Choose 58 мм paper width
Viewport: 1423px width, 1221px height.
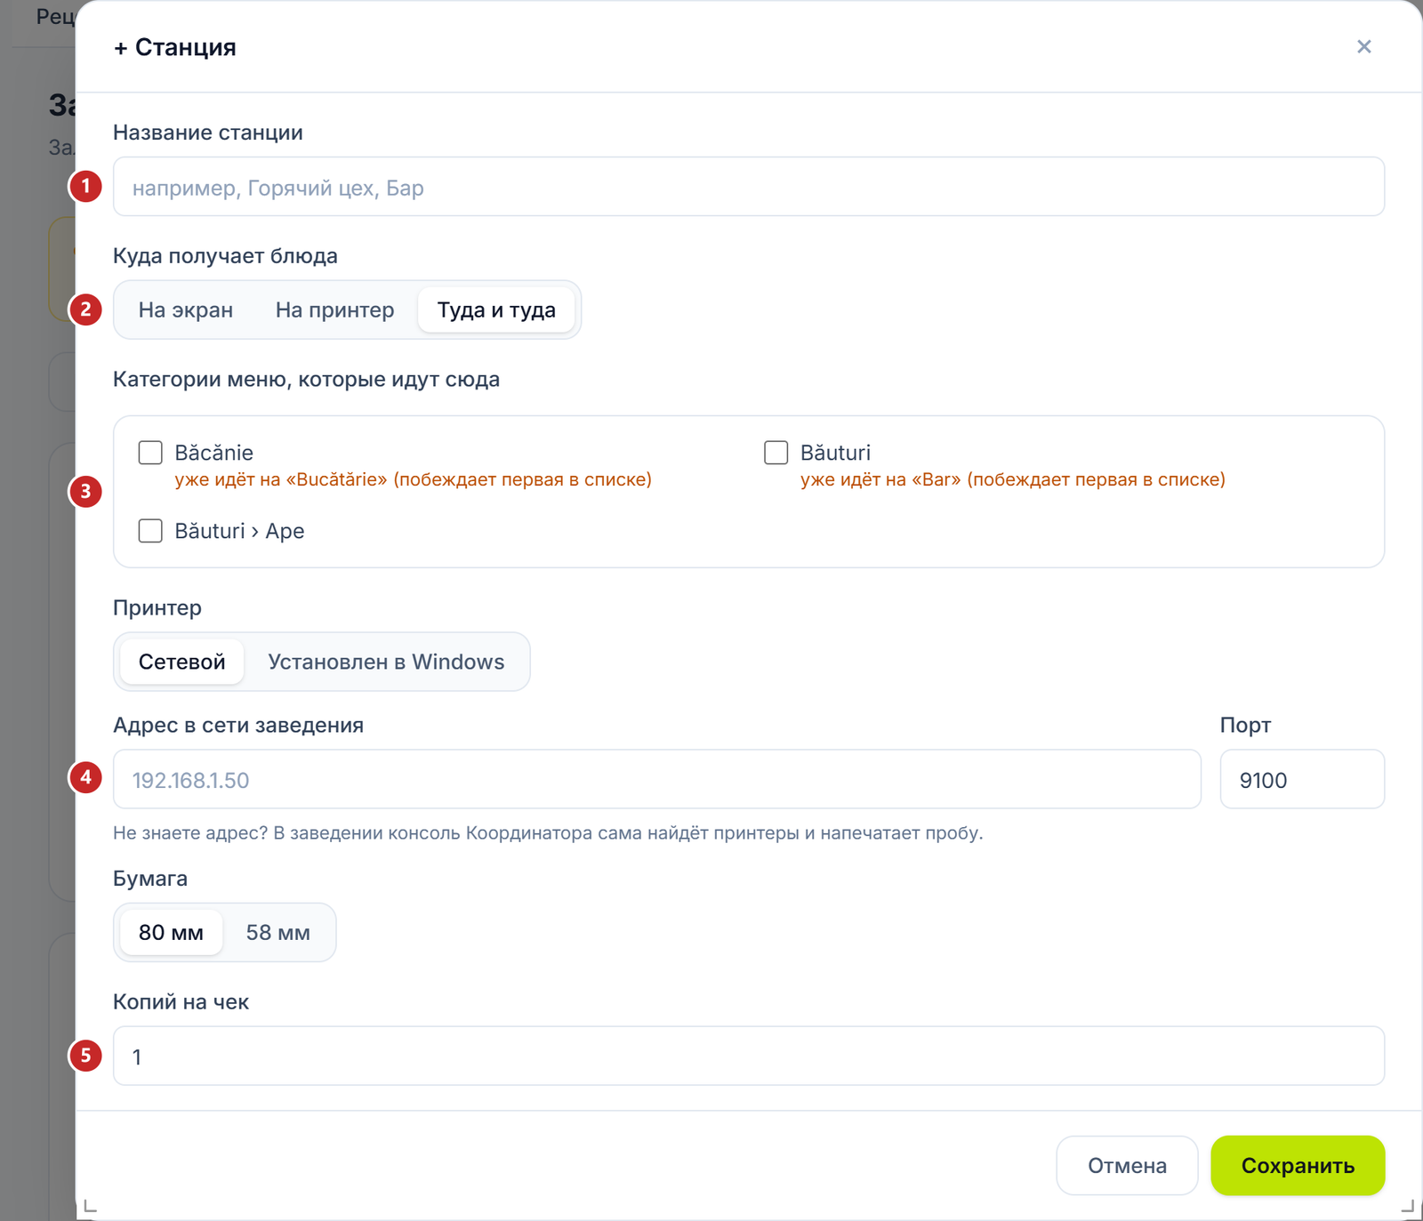(x=278, y=932)
